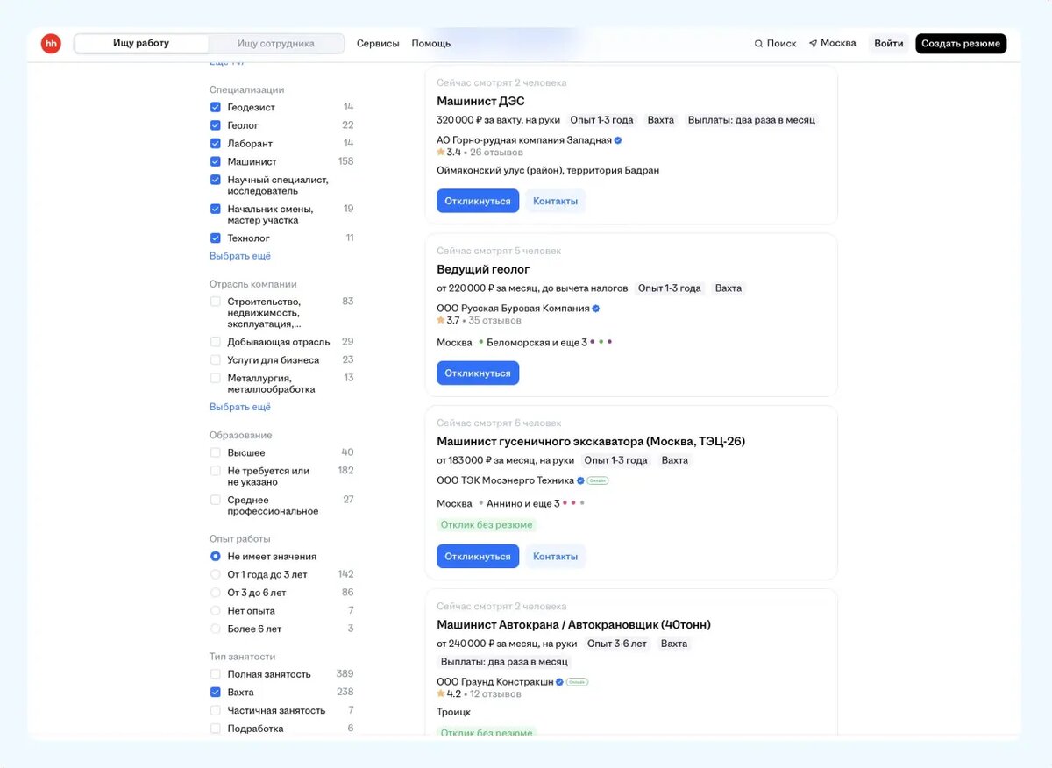This screenshot has height=768, width=1052.
Task: Uncheck the Геолог specialization
Action: [216, 125]
